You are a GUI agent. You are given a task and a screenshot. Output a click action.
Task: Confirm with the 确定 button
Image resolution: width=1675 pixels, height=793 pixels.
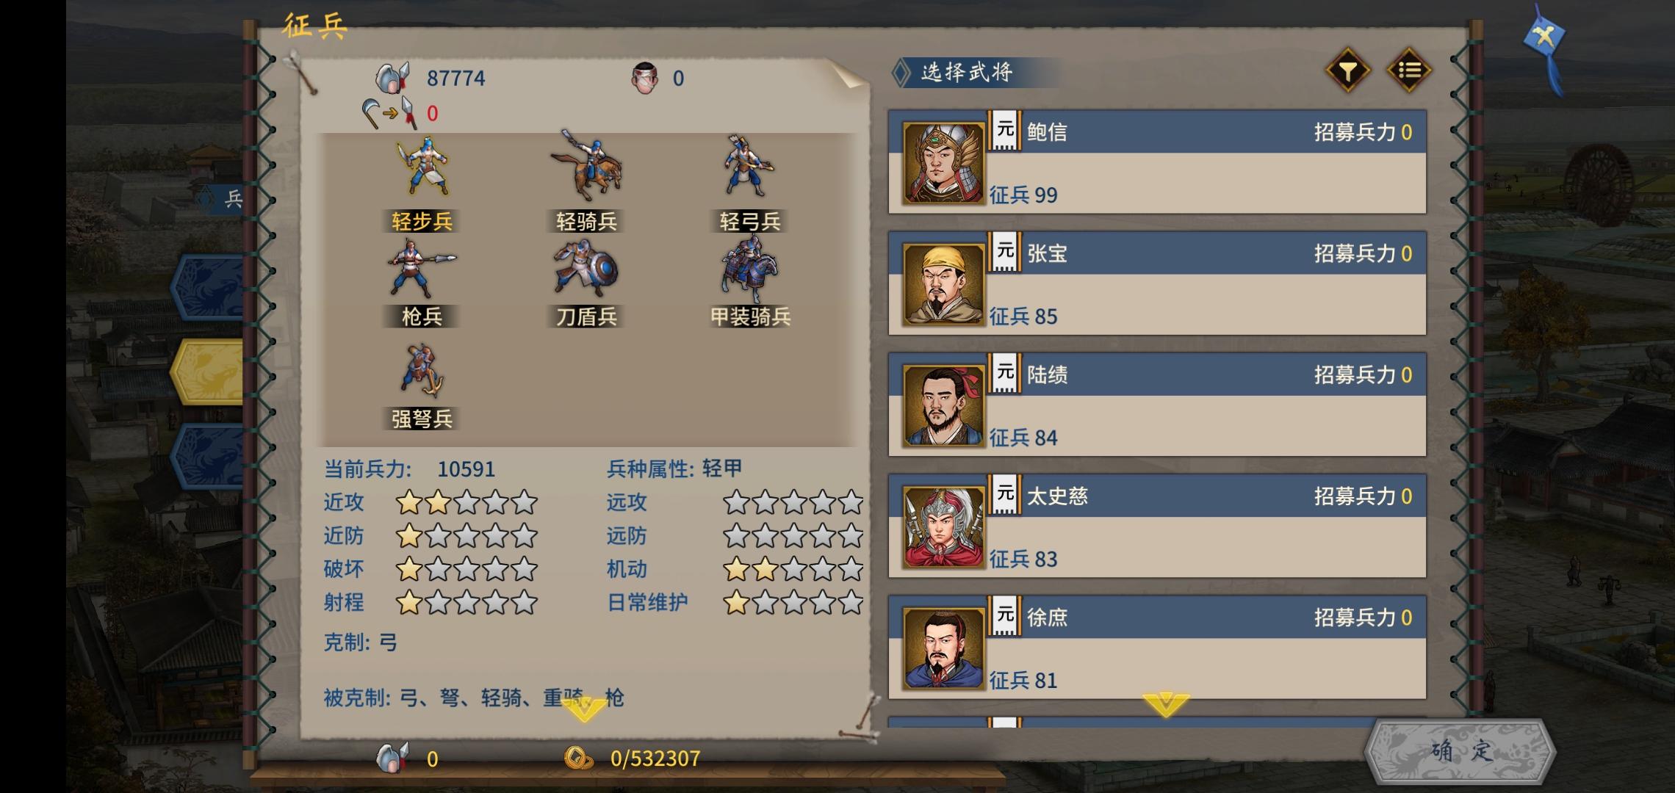pos(1460,751)
